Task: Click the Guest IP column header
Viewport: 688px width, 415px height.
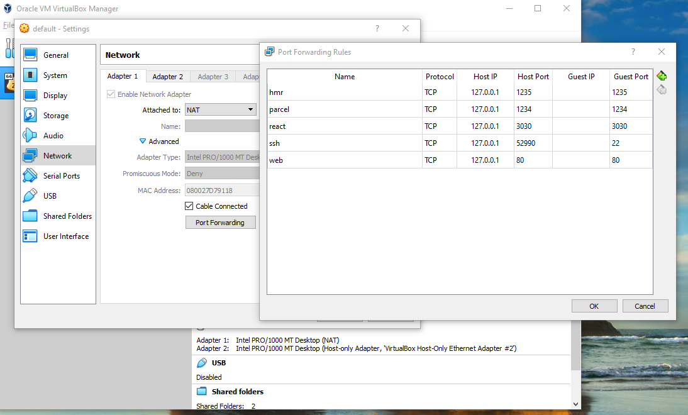Action: click(x=581, y=76)
